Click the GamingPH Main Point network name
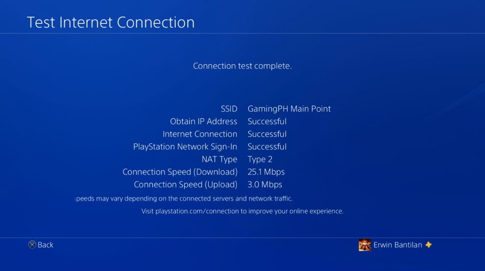The height and width of the screenshot is (271, 485). coord(289,109)
